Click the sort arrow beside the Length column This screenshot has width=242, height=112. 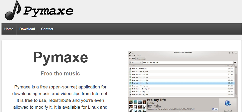coord(226,66)
